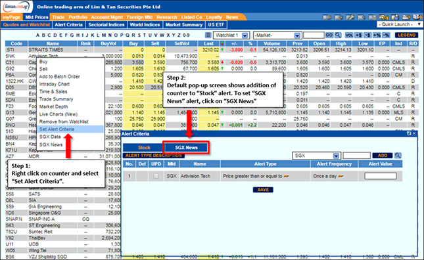Tick the UPD checkbox for Artivision Tech
Viewport: 424px width, 260px height.
pyautogui.click(x=156, y=176)
